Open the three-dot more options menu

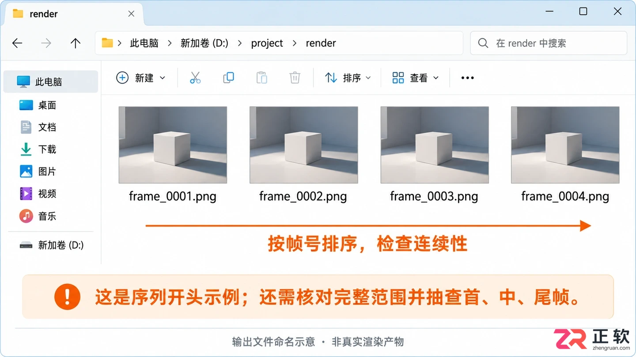[467, 78]
